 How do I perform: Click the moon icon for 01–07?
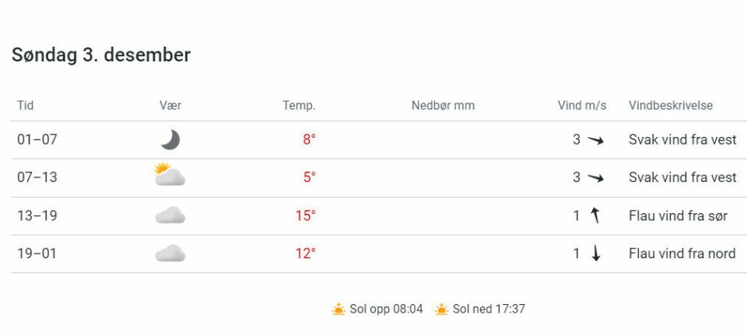tap(170, 140)
